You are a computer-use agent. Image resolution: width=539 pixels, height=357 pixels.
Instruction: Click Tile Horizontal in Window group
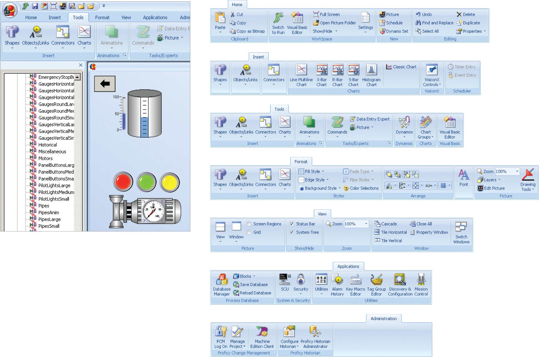tap(390, 232)
